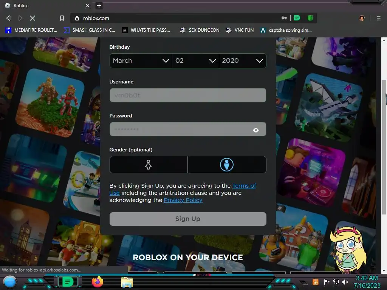Open the Privacy Policy link
This screenshot has height=290, width=387.
pos(183,200)
